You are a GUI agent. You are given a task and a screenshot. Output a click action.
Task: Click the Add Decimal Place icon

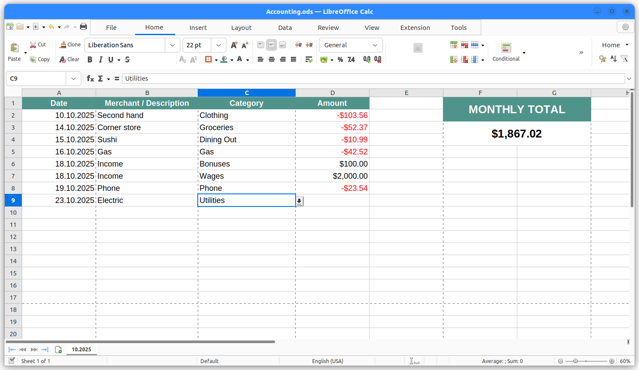click(367, 59)
